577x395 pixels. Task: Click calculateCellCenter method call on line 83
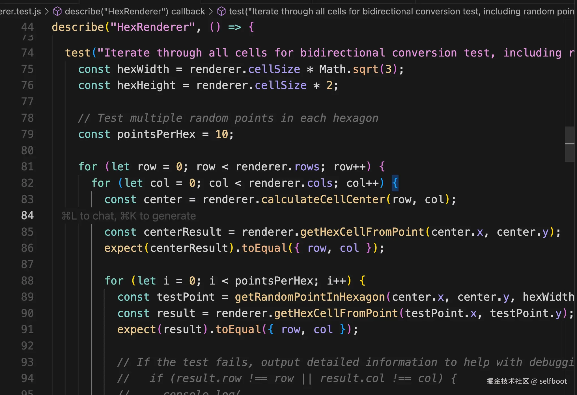pyautogui.click(x=323, y=199)
